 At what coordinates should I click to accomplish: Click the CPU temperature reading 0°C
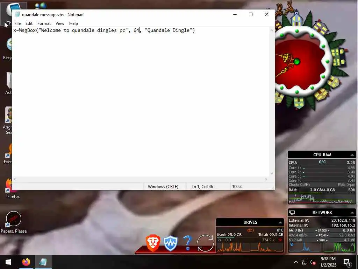pos(322,162)
